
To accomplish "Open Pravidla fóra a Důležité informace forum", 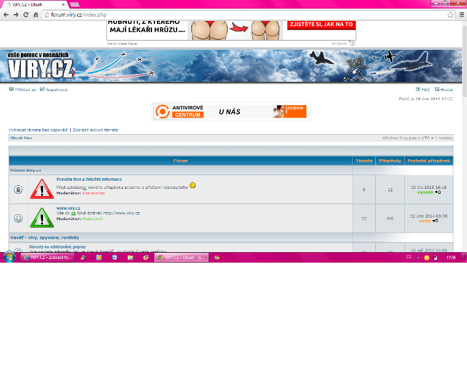I will point(89,179).
